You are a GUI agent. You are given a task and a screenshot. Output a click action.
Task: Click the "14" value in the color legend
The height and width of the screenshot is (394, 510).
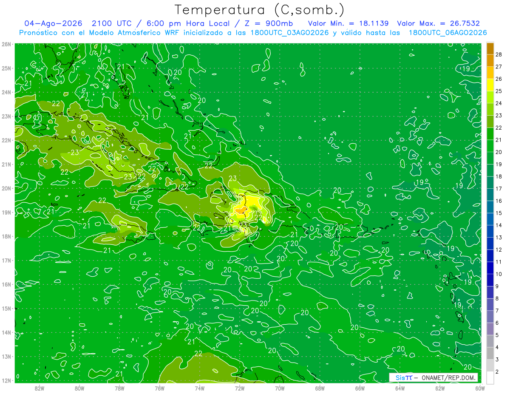pos(499,225)
